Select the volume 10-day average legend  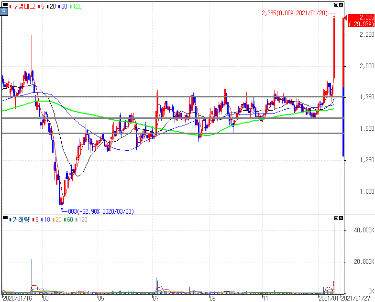click(x=45, y=219)
